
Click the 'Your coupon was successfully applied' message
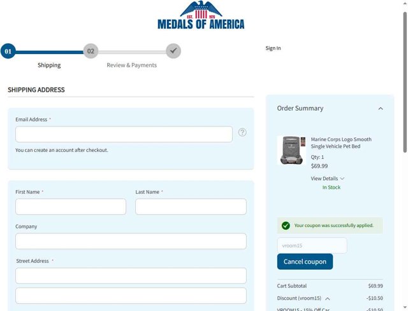[x=334, y=225]
